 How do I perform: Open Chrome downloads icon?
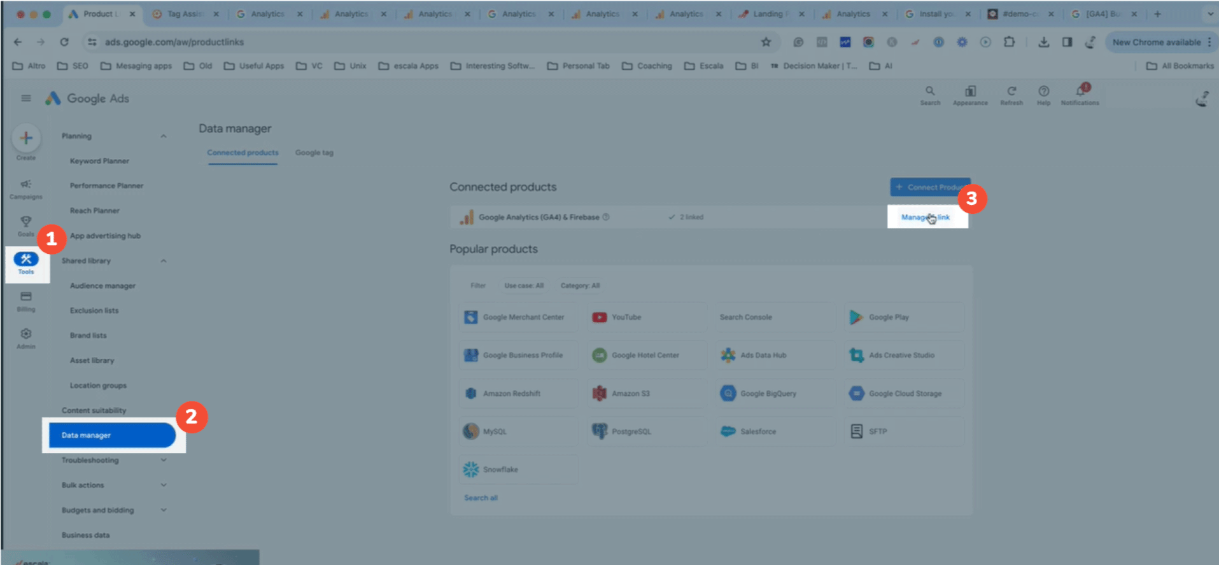(1043, 42)
